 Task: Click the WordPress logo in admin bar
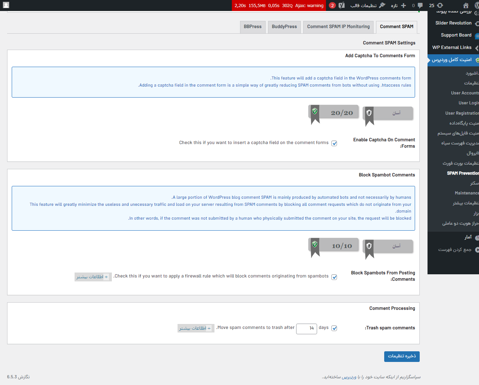(x=477, y=5)
